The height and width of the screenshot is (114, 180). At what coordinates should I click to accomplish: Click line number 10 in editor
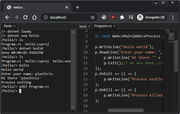85,52
